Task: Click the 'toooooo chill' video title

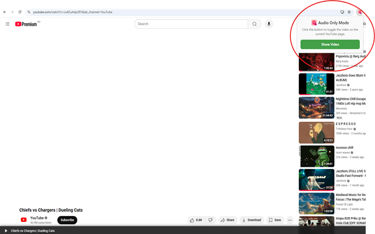Action: coord(345,147)
